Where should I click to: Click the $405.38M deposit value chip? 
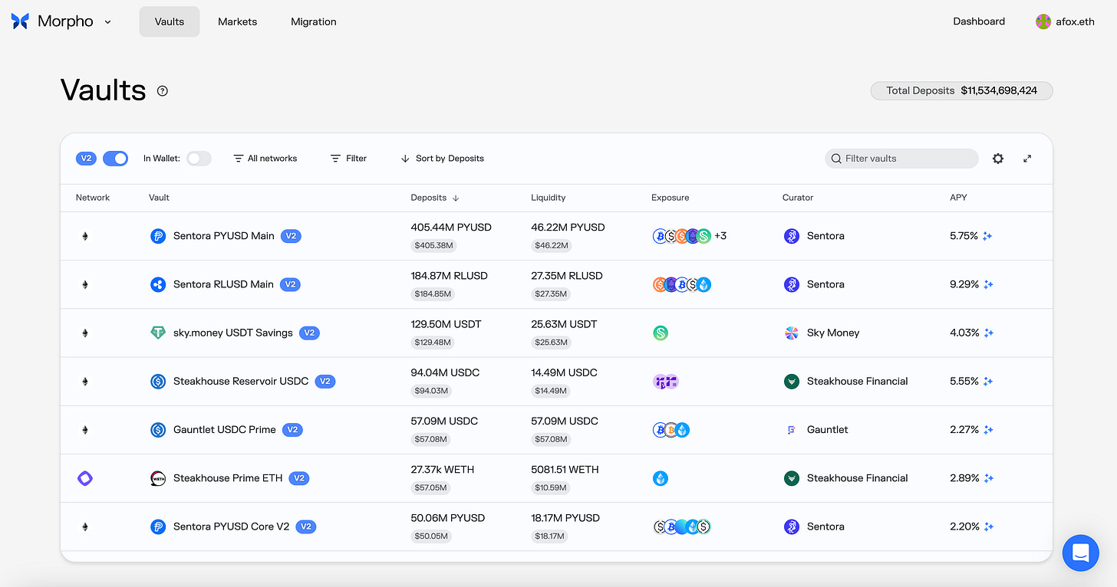click(x=433, y=246)
